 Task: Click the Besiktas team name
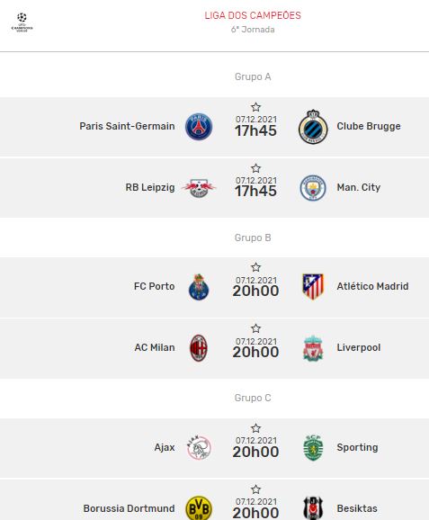[357, 508]
